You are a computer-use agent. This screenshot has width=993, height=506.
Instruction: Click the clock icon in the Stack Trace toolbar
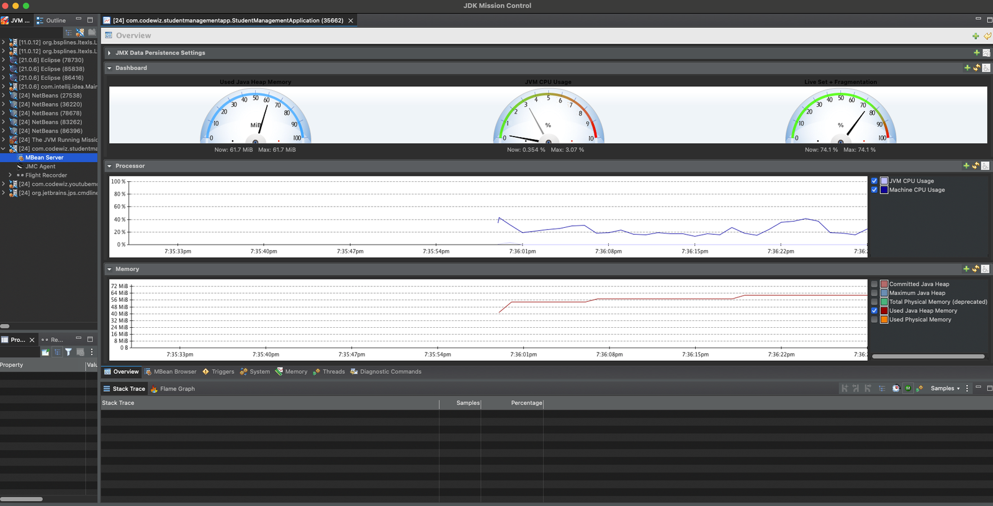pyautogui.click(x=896, y=389)
